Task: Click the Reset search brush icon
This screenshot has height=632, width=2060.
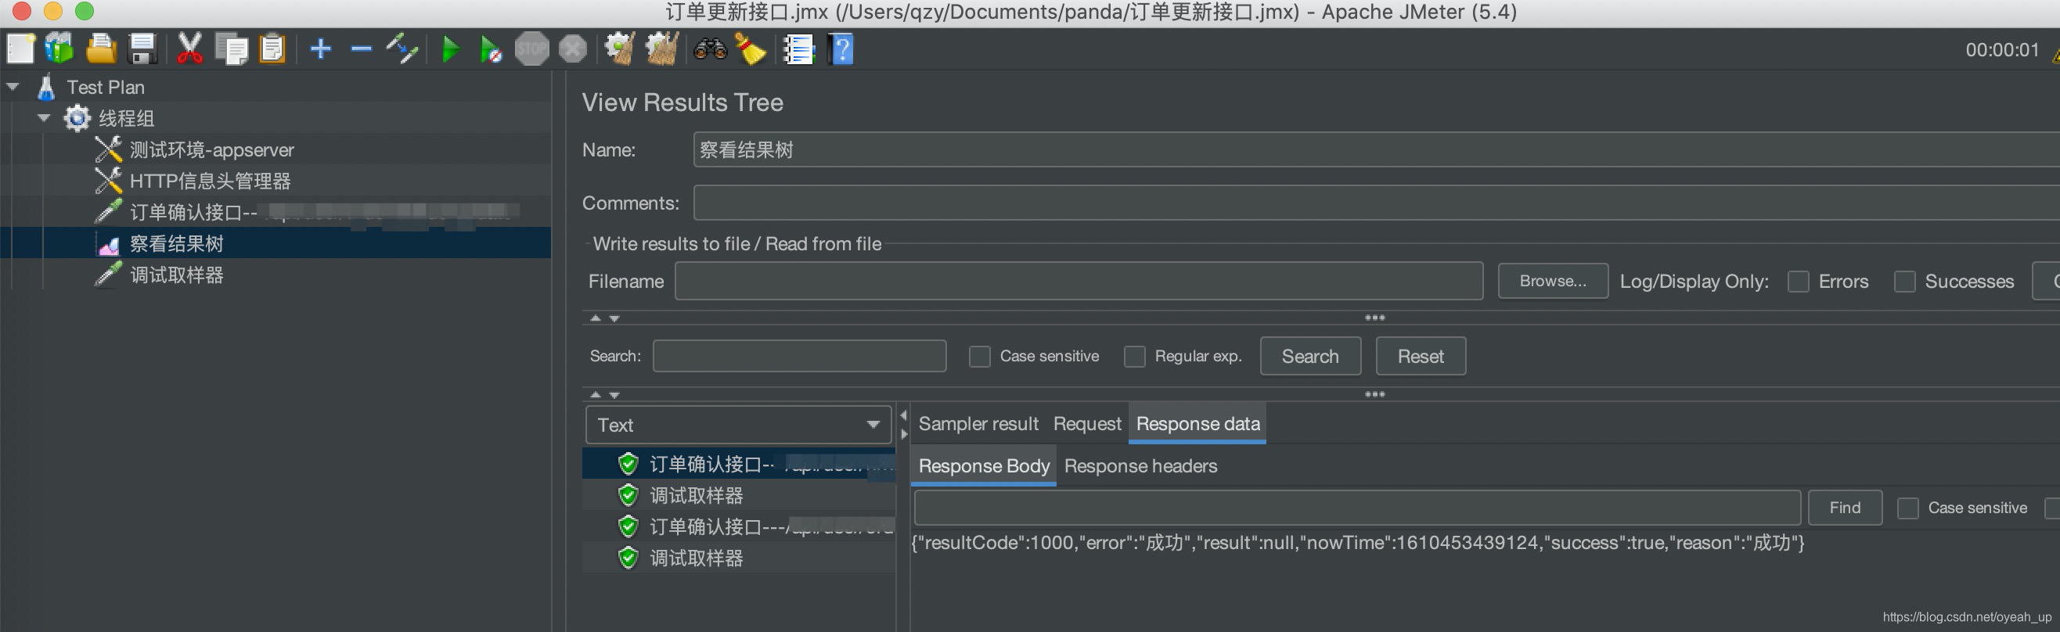Action: (750, 49)
